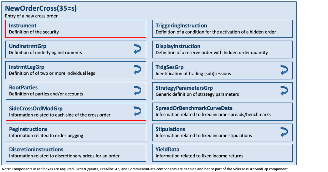Click the repeating arrow icon in UndInstrmtGrp
This screenshot has height=172, width=328.
pyautogui.click(x=137, y=49)
